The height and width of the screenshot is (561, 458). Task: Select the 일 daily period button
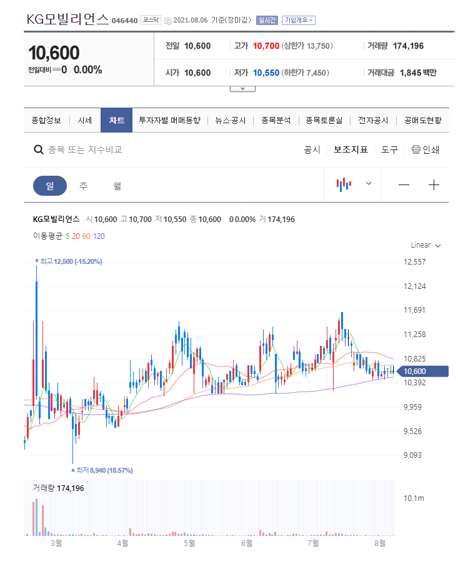point(50,186)
